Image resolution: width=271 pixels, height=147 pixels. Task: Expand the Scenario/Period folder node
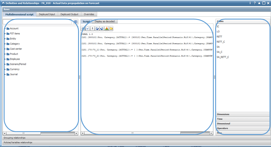[x=5, y=64]
